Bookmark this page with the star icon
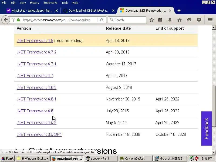 click(152, 20)
